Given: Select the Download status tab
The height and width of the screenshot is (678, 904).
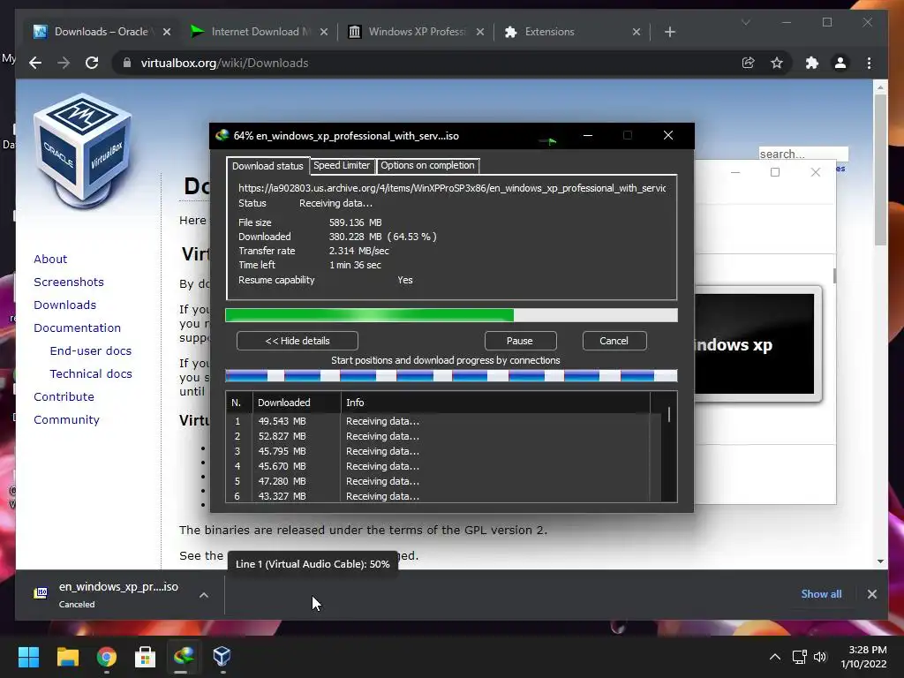Looking at the screenshot, I should click(267, 166).
